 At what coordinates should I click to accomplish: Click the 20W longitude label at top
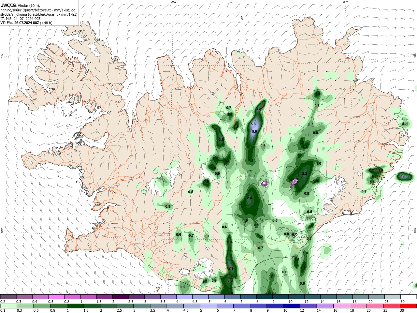click(x=173, y=2)
